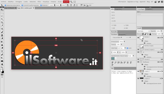The width and height of the screenshot is (164, 94).
Task: Open the Riemp. fill dropdown arrow
Action: (x=162, y=34)
